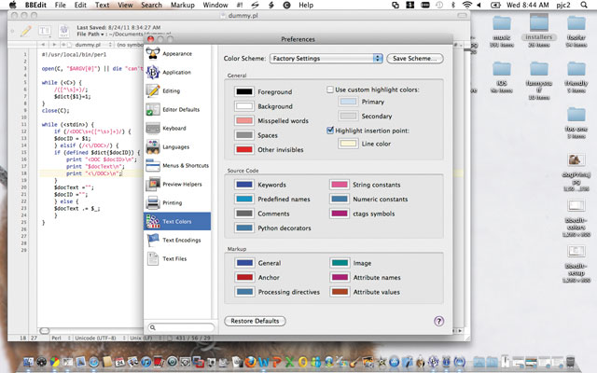Viewport: 597px width, 373px height.
Task: Click the Attribute values color swatch
Action: [x=340, y=292]
